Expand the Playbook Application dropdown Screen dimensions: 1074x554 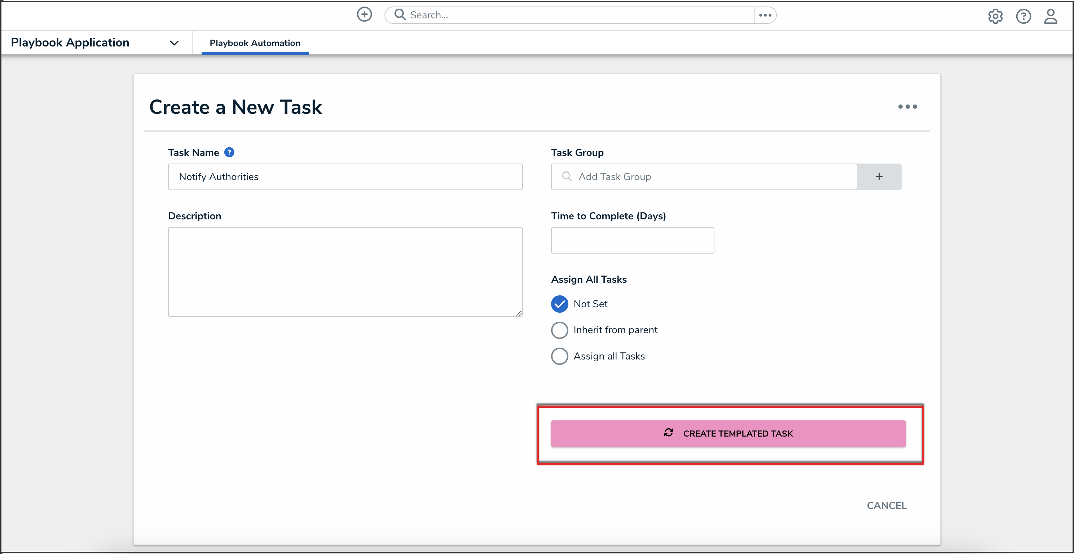(174, 43)
